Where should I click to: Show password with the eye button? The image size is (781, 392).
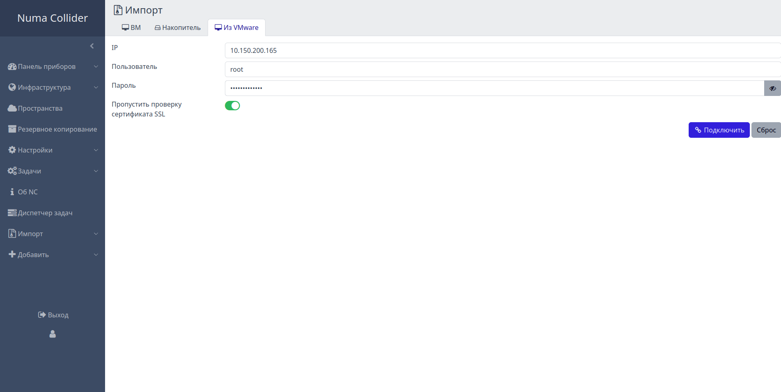(x=772, y=88)
